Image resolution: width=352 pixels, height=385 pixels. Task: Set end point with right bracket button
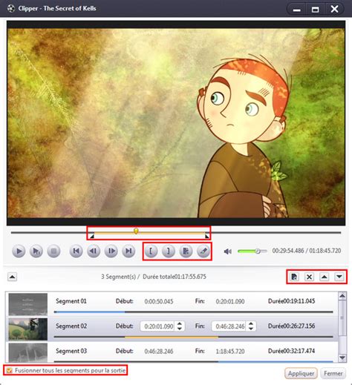(x=169, y=251)
